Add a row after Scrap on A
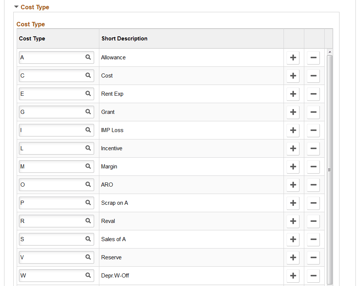The image size is (361, 286). pyautogui.click(x=293, y=203)
